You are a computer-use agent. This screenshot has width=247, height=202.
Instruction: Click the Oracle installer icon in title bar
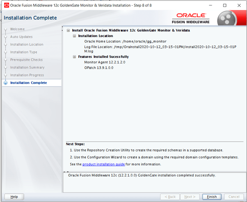6,5
